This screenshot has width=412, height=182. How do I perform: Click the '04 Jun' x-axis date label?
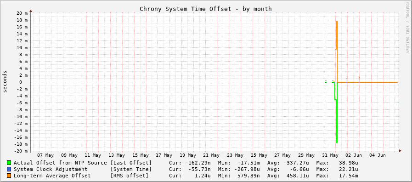click(x=378, y=155)
